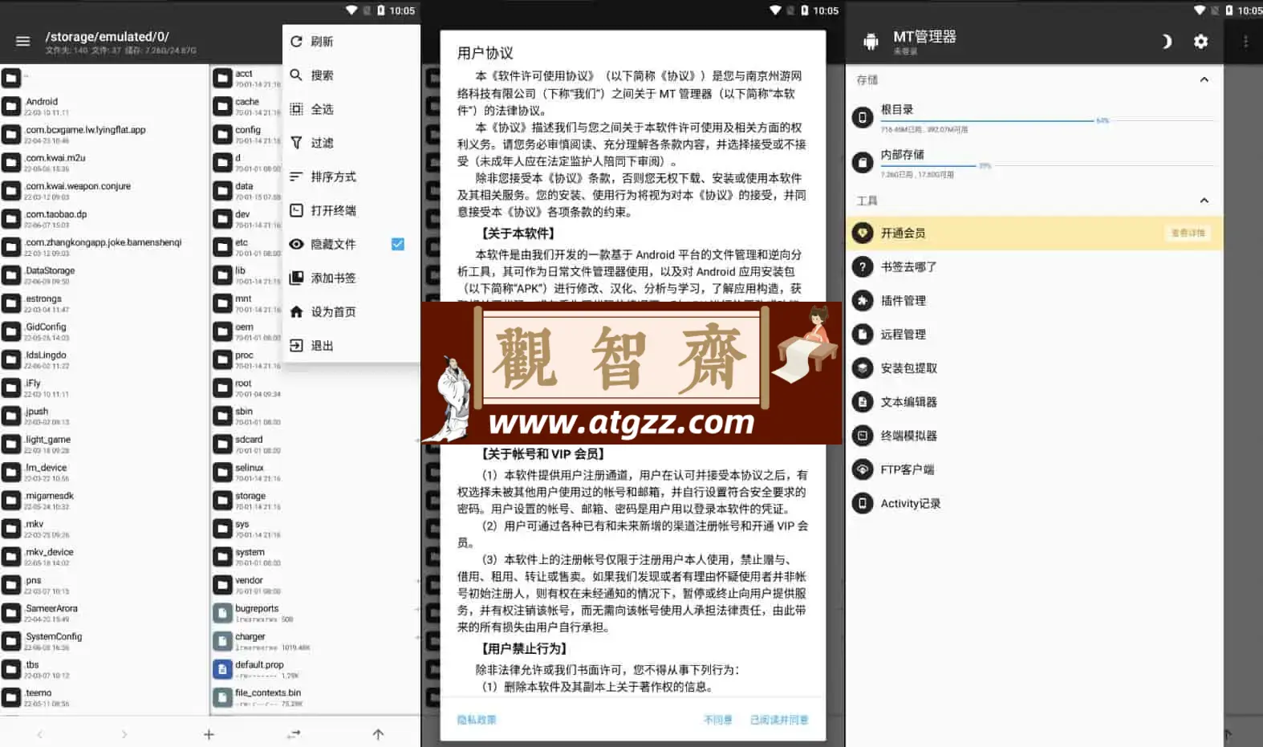Tap 已阅读并同意 to accept agreement
The image size is (1263, 747).
[779, 720]
